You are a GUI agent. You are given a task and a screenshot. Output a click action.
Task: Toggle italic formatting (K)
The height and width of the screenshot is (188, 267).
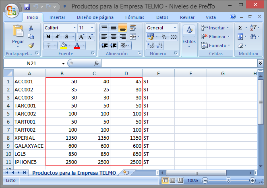(58, 37)
